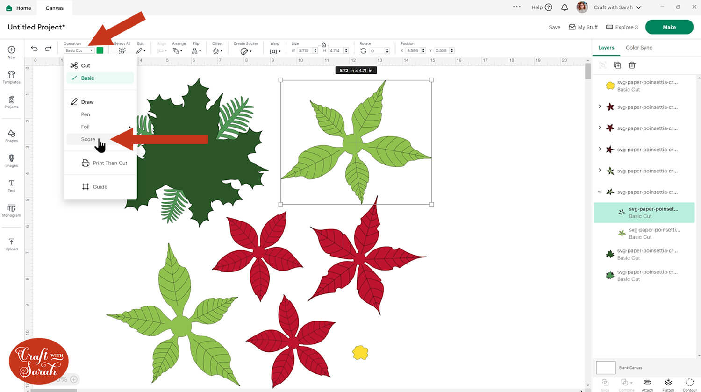Switch to the Color Sync tab
701x392 pixels.
click(639, 48)
